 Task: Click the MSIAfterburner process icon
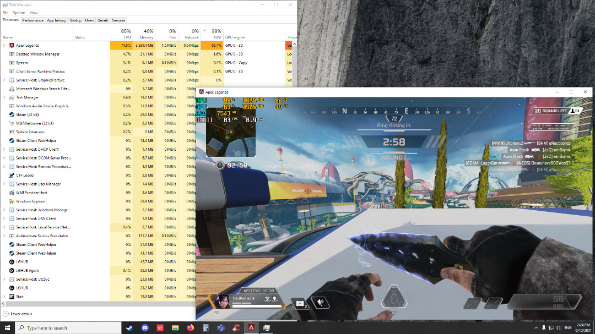(x=12, y=123)
